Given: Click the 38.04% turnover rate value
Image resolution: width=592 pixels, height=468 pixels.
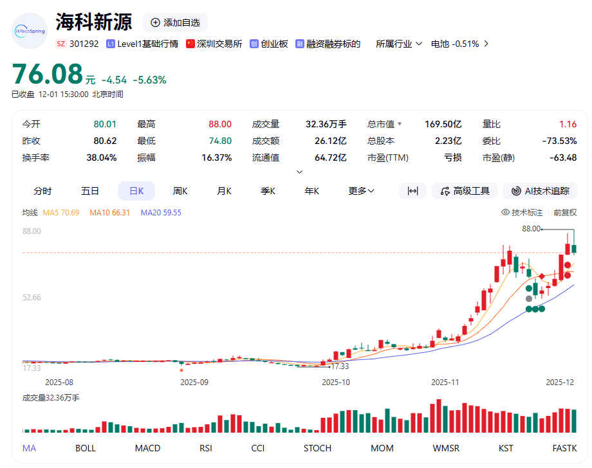Looking at the screenshot, I should pyautogui.click(x=102, y=157).
